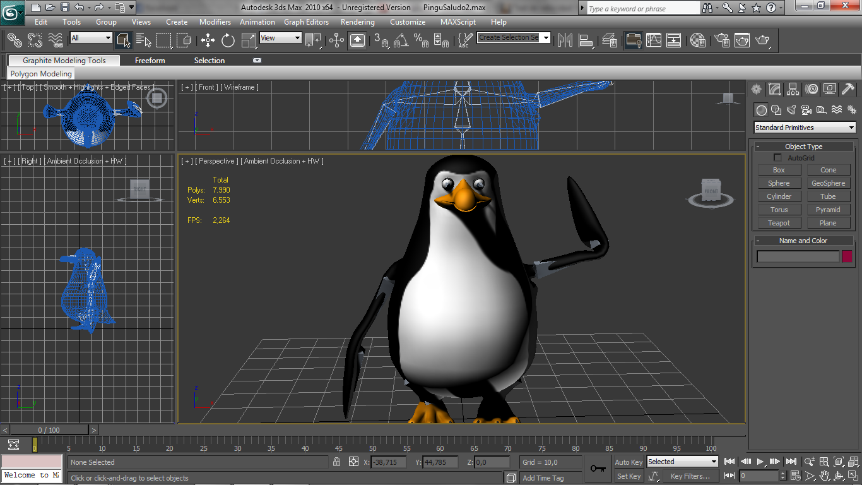Click the Cylinder button
The image size is (862, 485).
779,196
